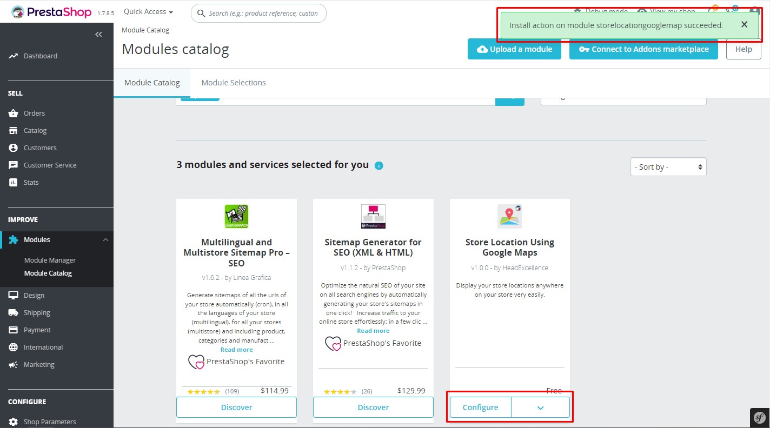Image resolution: width=770 pixels, height=428 pixels.
Task: Click the Marketing megaphone icon
Action: [x=14, y=364]
